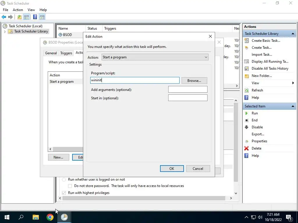Collapse Task Scheduler Library actions section
The image size is (298, 223).
293,34
